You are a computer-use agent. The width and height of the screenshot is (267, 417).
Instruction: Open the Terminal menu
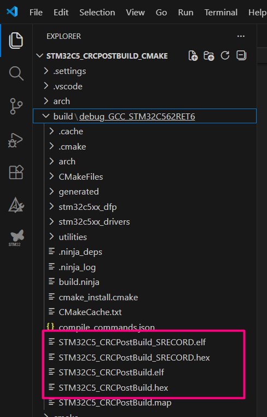pos(221,12)
